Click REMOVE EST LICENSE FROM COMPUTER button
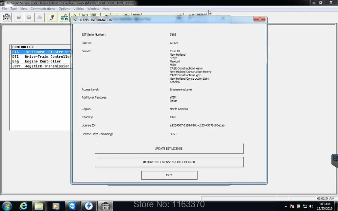The image size is (338, 211). pos(169,162)
